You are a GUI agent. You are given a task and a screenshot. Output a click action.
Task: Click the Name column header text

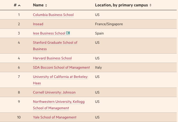(38, 5)
